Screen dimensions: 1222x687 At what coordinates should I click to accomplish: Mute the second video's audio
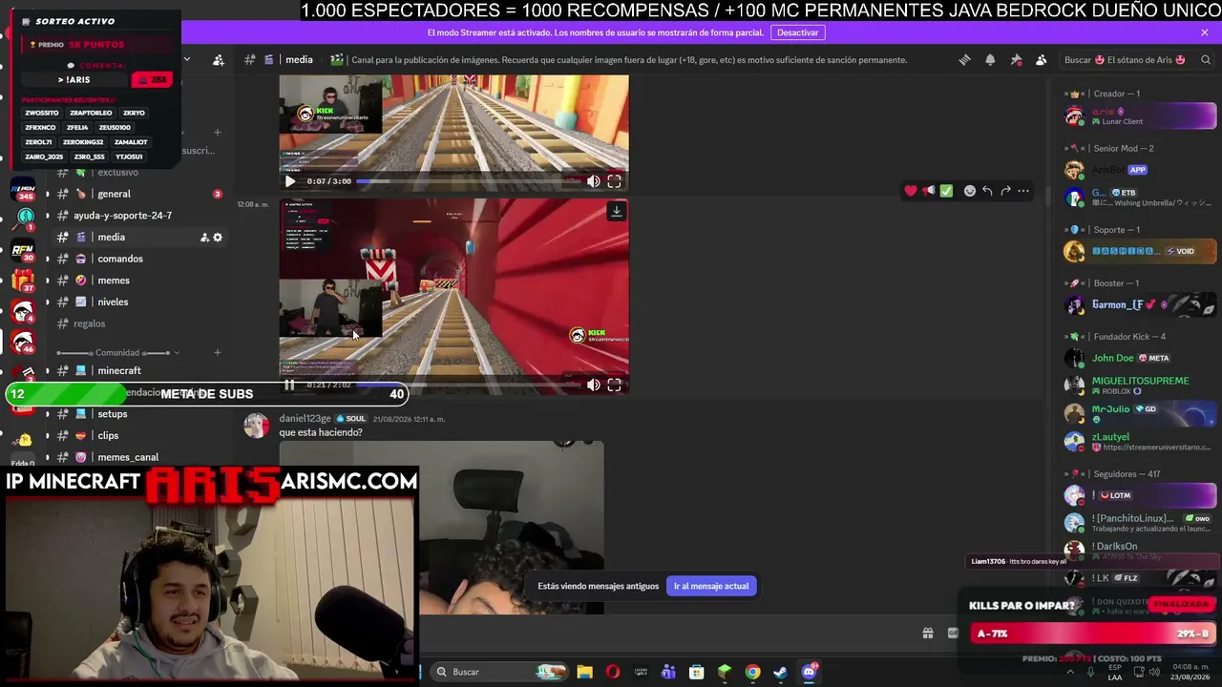pyautogui.click(x=594, y=385)
